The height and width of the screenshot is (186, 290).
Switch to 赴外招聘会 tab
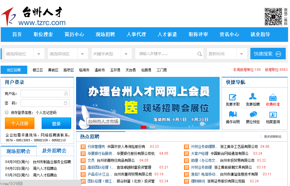point(54,151)
